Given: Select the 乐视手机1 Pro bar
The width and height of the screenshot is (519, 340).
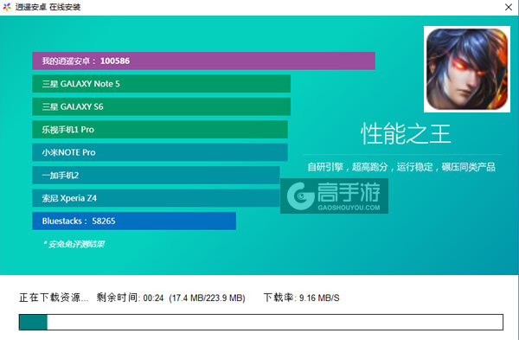Looking at the screenshot, I should [x=160, y=130].
